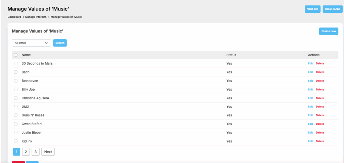The width and height of the screenshot is (344, 163).
Task: Select the Beethoven row checkbox
Action: 15,81
